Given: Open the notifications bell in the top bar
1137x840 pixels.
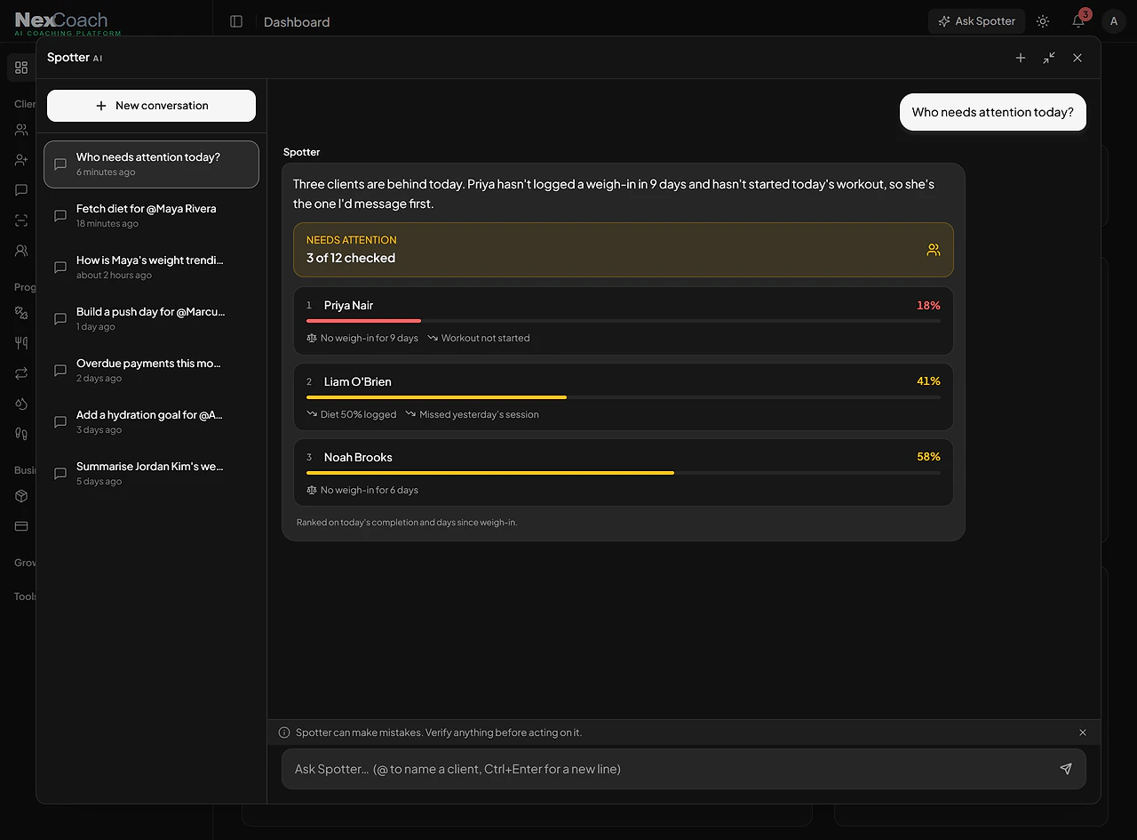Looking at the screenshot, I should coord(1078,21).
